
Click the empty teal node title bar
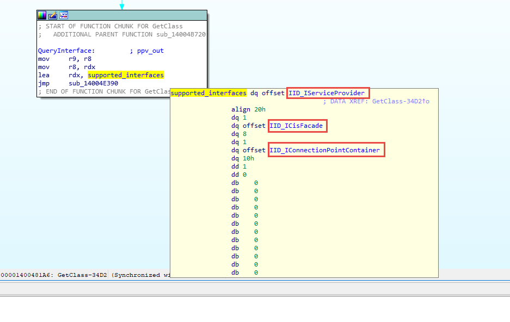(x=136, y=15)
